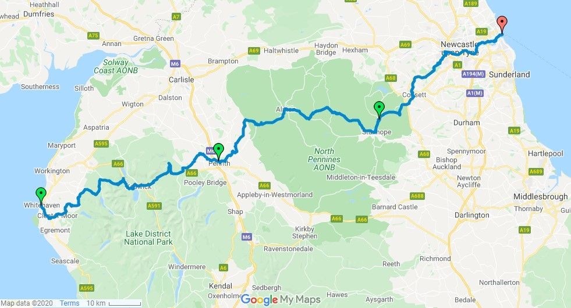571x308 pixels.
Task: Select the Carlisle city label
Action: (x=181, y=79)
